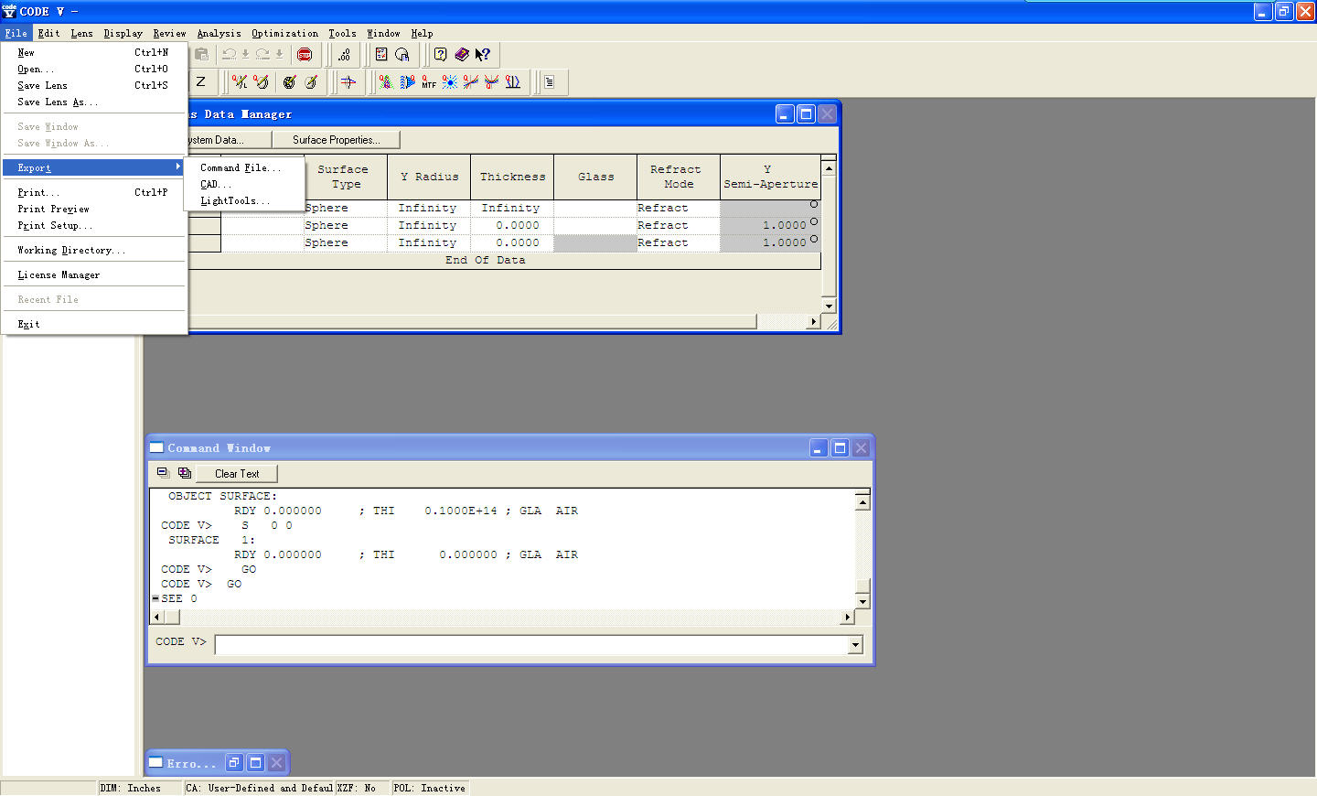Click the lens drawing icon with red and blue rays
Image resolution: width=1317 pixels, height=796 pixels.
pos(348,82)
